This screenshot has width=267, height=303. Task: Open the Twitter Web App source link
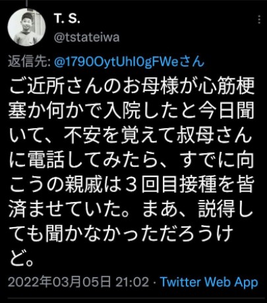(x=209, y=282)
